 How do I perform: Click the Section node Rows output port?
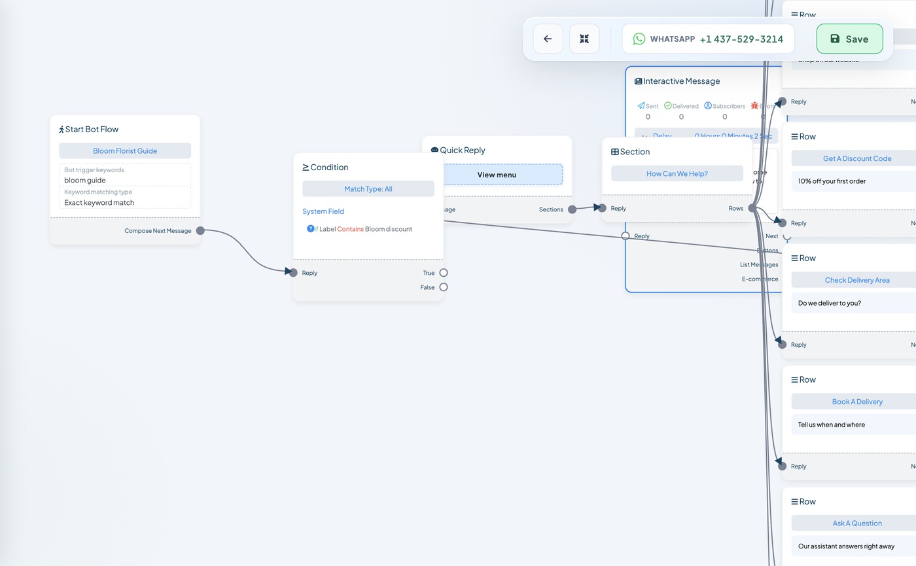coord(752,208)
